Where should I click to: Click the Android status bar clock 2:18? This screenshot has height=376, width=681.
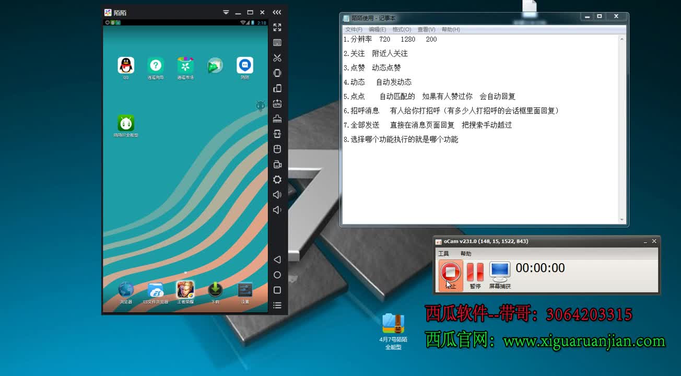[262, 23]
